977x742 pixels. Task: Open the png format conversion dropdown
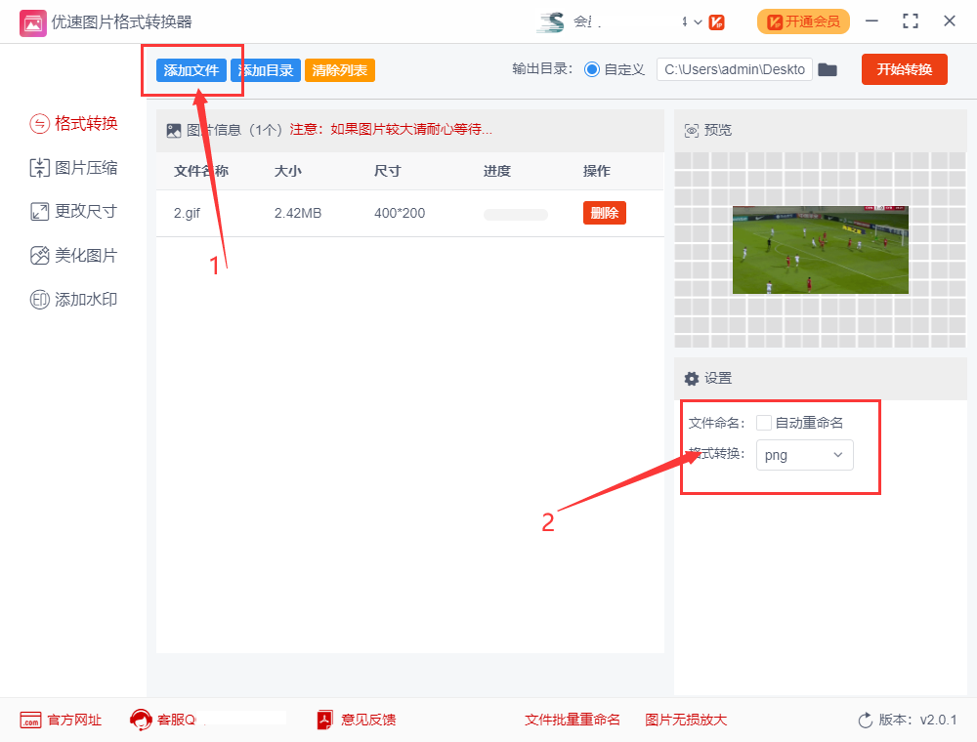coord(804,455)
